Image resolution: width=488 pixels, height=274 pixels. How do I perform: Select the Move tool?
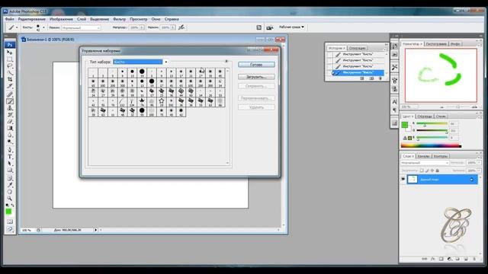(x=10, y=53)
